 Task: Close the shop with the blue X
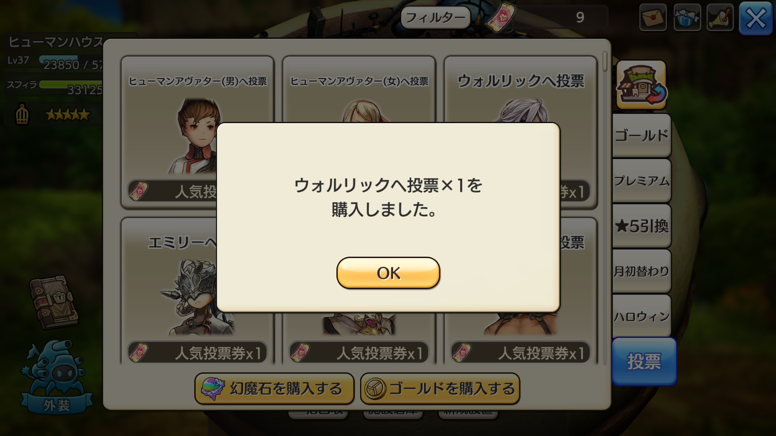click(756, 19)
